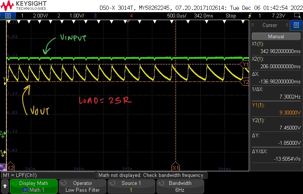This screenshot has width=303, height=194.
Task: Open the Operator Low Pass Filter softkey
Action: [x=83, y=186]
